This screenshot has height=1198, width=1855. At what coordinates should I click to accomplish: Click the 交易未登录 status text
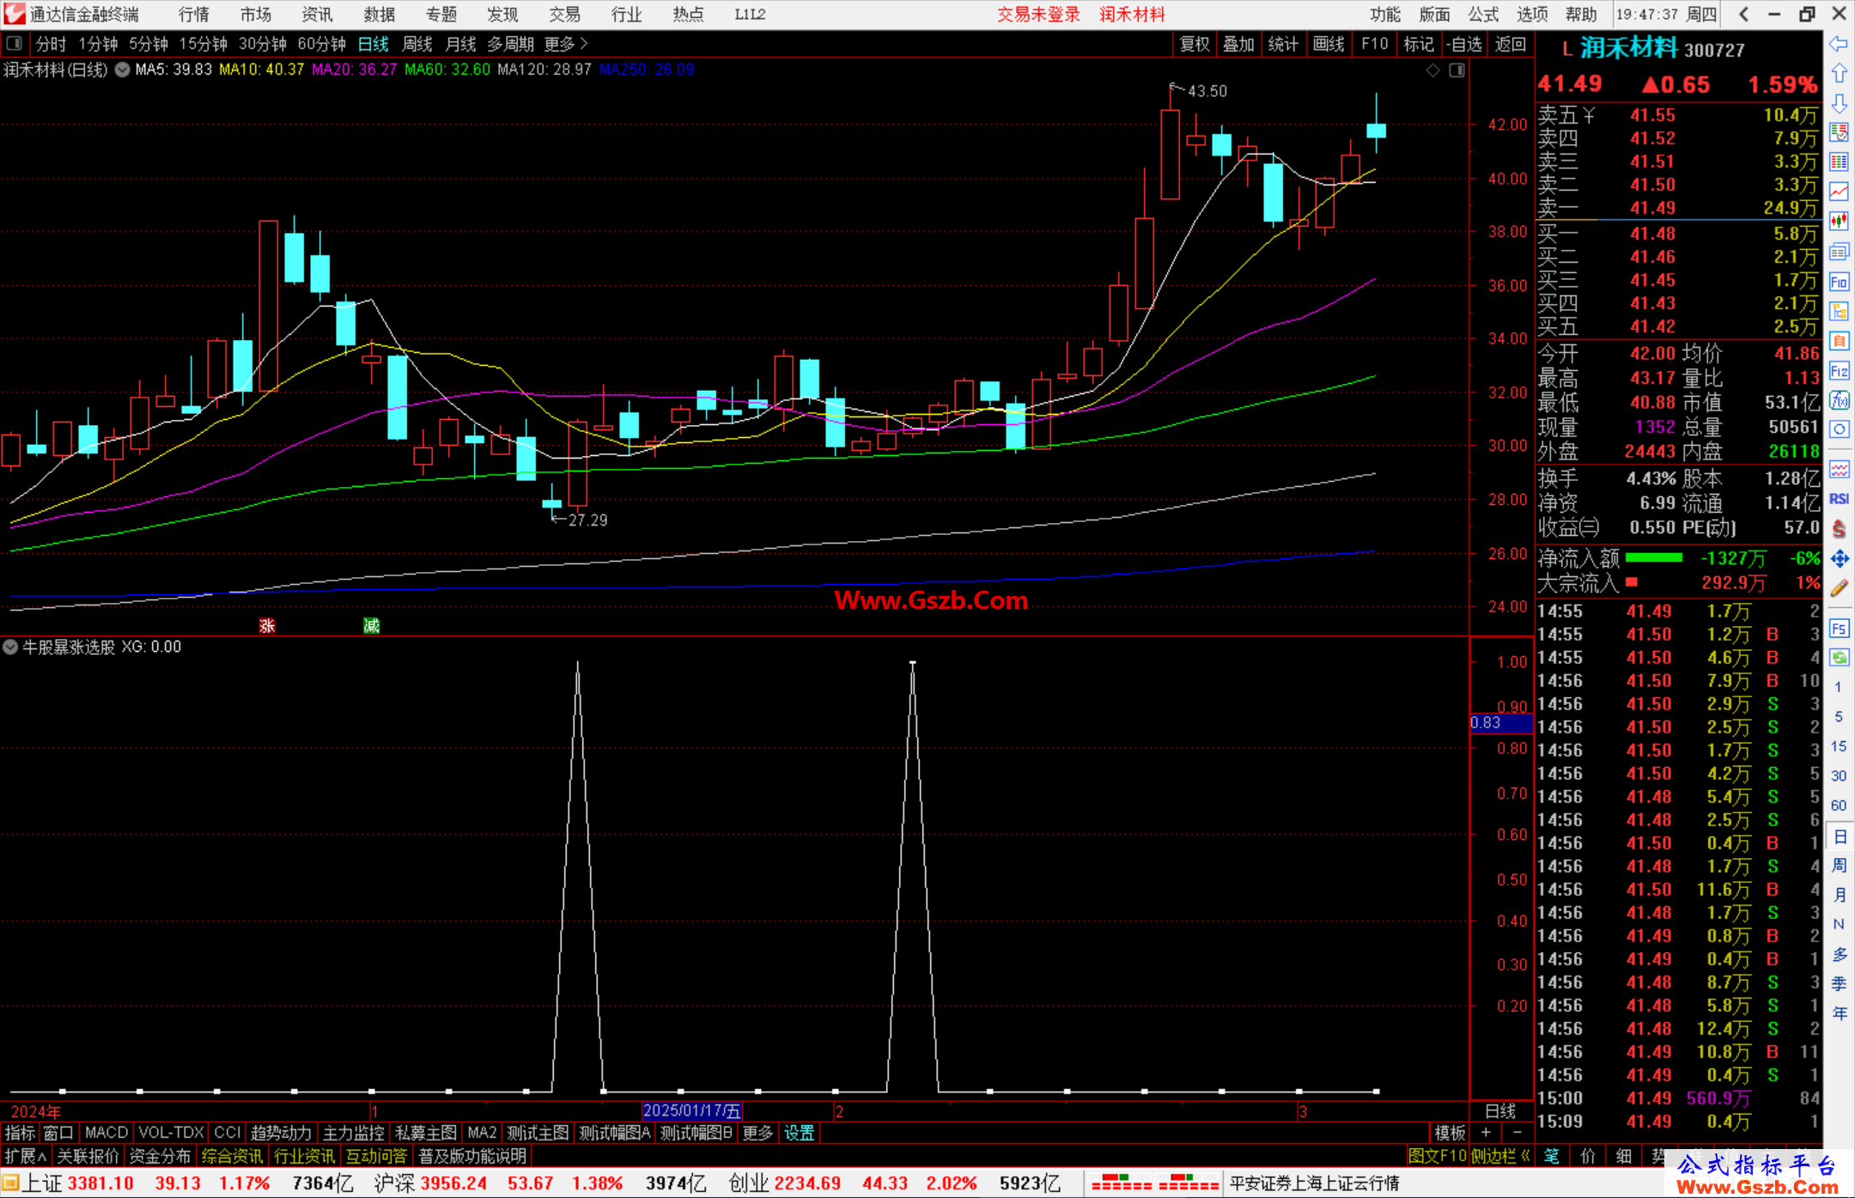[x=1038, y=15]
